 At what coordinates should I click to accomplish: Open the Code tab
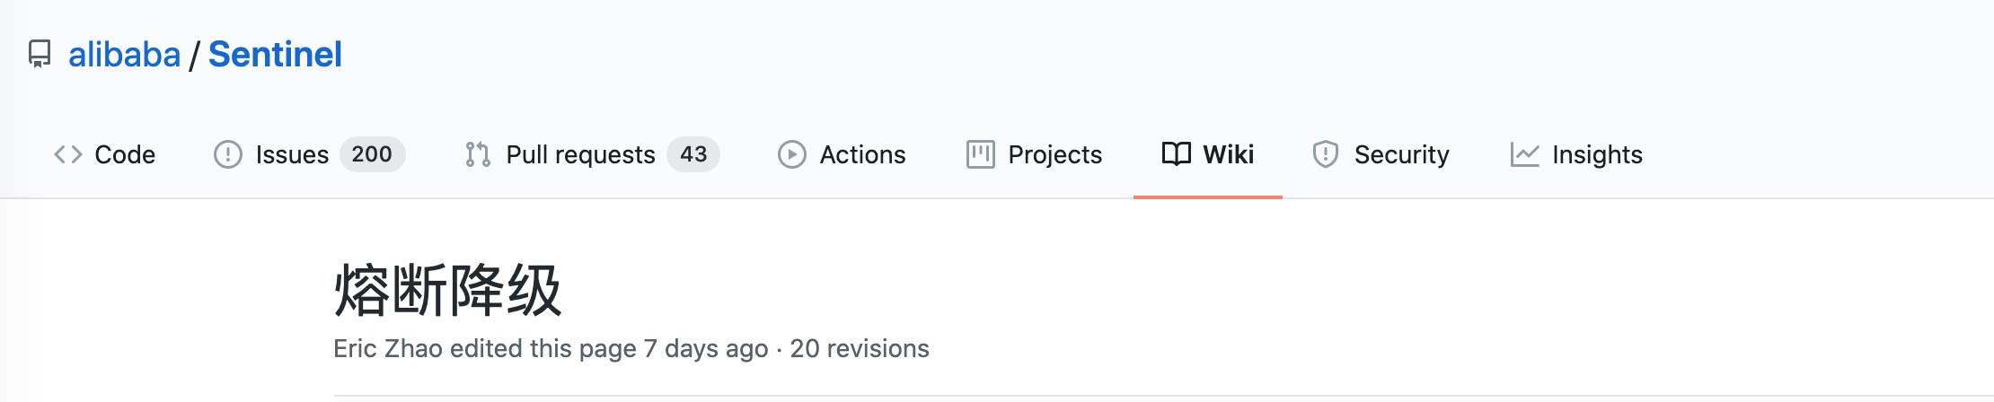coord(125,154)
